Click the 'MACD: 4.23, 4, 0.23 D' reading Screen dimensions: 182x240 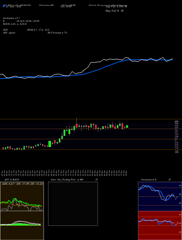click(x=15, y=24)
